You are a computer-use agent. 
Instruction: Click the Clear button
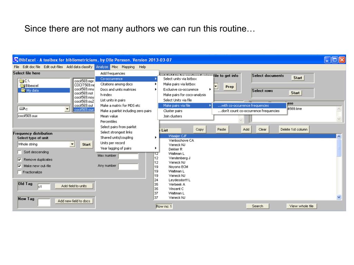pos(263,129)
